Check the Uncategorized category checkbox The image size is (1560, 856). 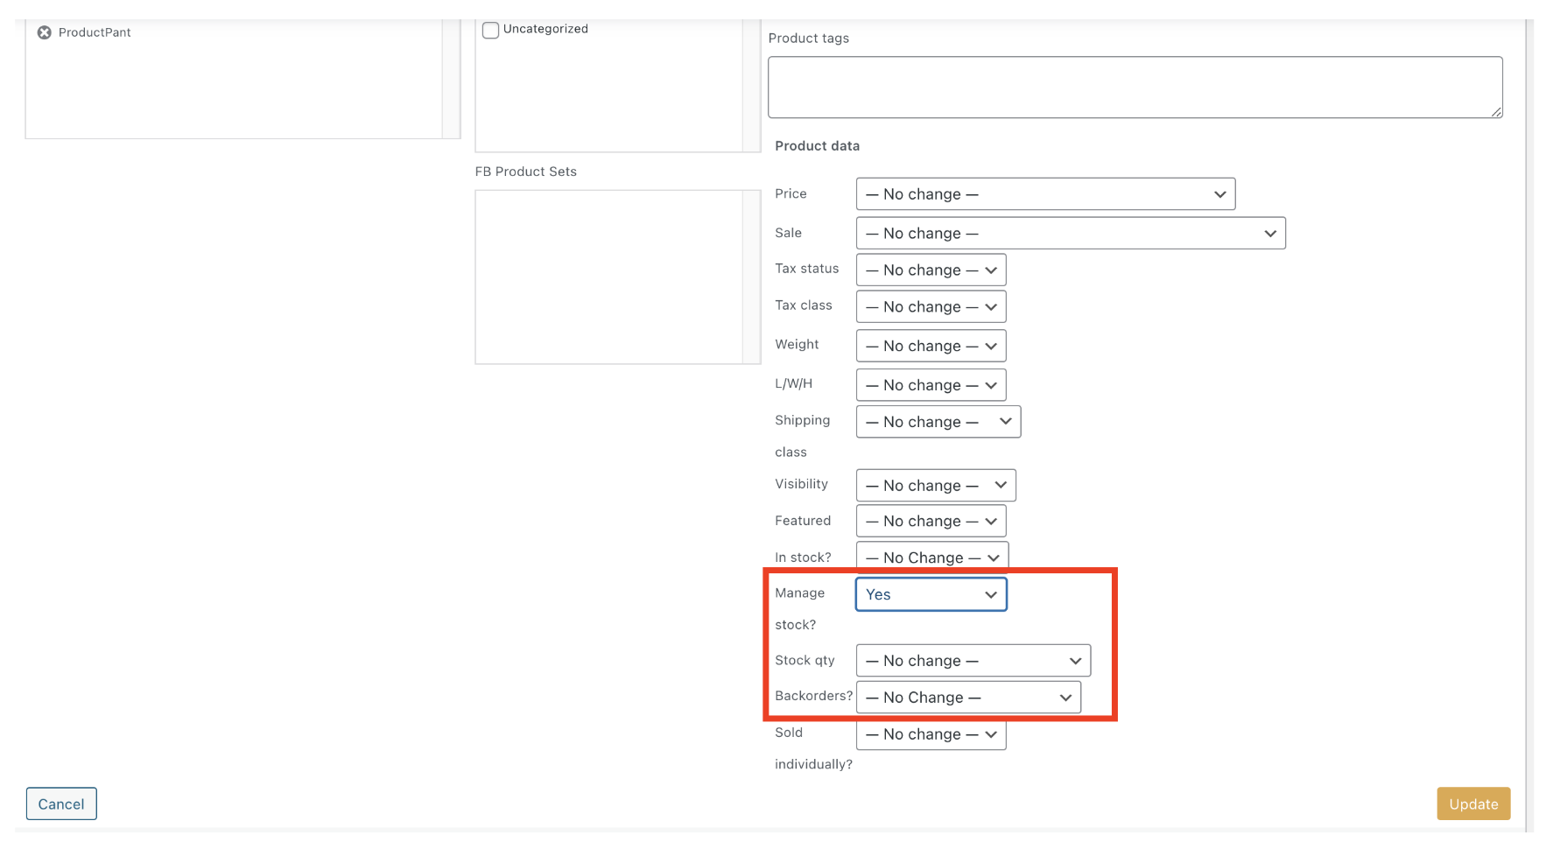[490, 30]
